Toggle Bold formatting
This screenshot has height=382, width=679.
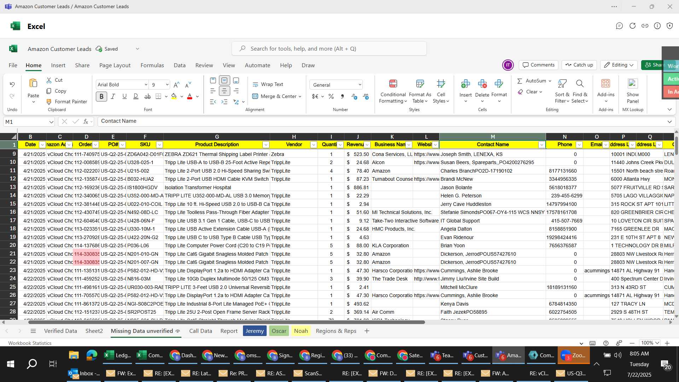(x=101, y=96)
